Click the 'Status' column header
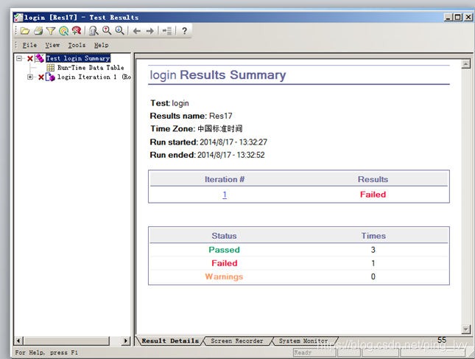The width and height of the screenshot is (475, 359). pos(224,236)
